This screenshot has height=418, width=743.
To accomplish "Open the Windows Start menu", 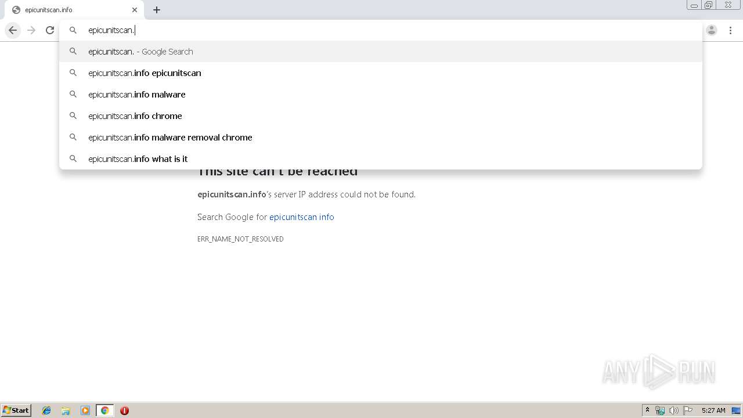I will [16, 410].
